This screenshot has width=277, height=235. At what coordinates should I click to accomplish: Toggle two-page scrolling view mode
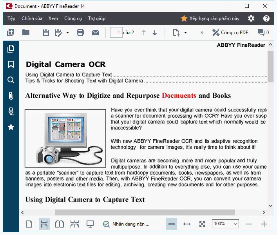click(x=75, y=224)
